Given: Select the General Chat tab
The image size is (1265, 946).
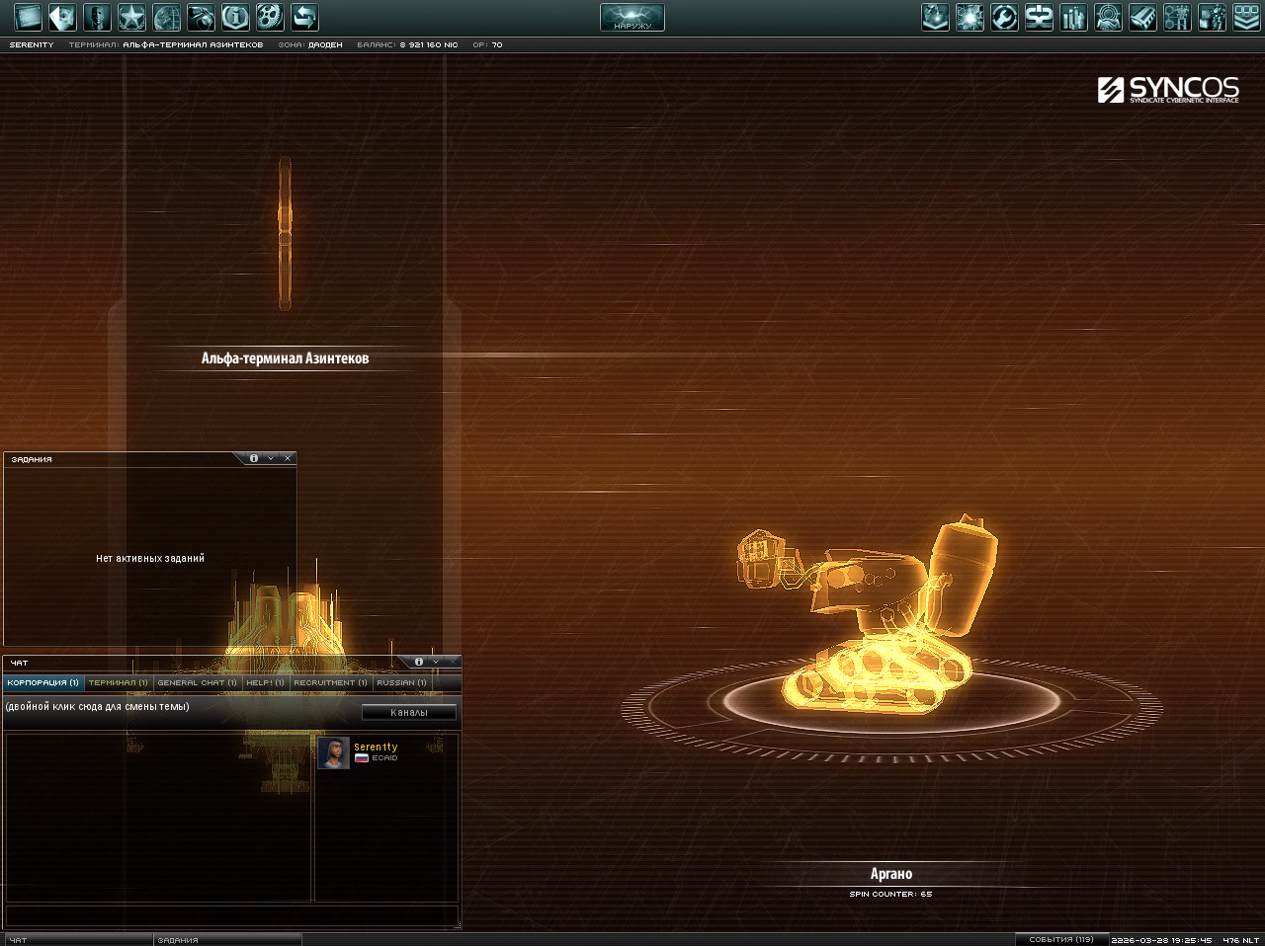Looking at the screenshot, I should [x=197, y=682].
